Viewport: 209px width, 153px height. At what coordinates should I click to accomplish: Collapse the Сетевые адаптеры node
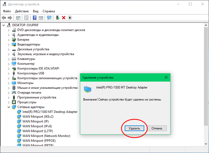pyautogui.click(x=9, y=107)
